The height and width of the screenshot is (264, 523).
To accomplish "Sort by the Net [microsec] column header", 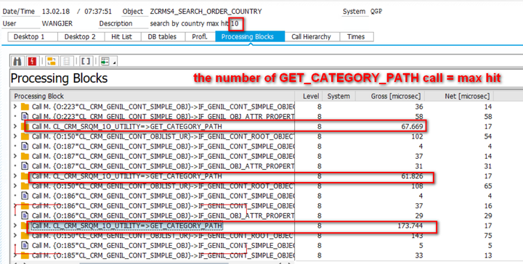I will pyautogui.click(x=459, y=96).
